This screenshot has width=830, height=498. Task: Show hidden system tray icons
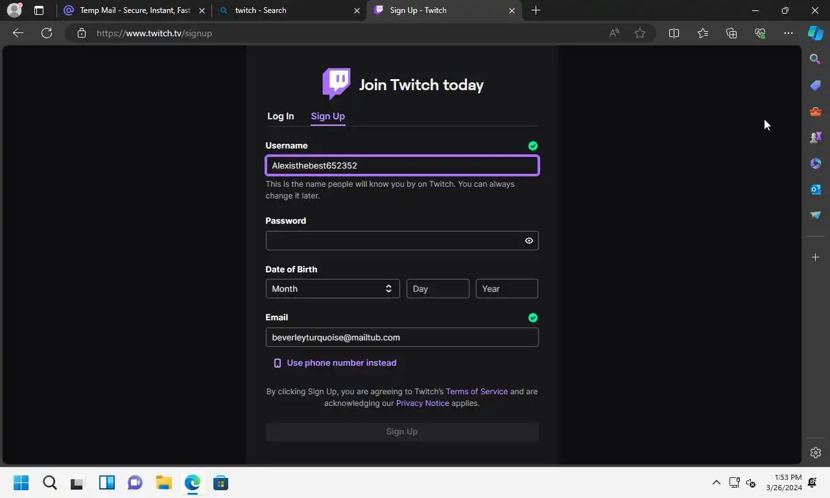coord(716,482)
